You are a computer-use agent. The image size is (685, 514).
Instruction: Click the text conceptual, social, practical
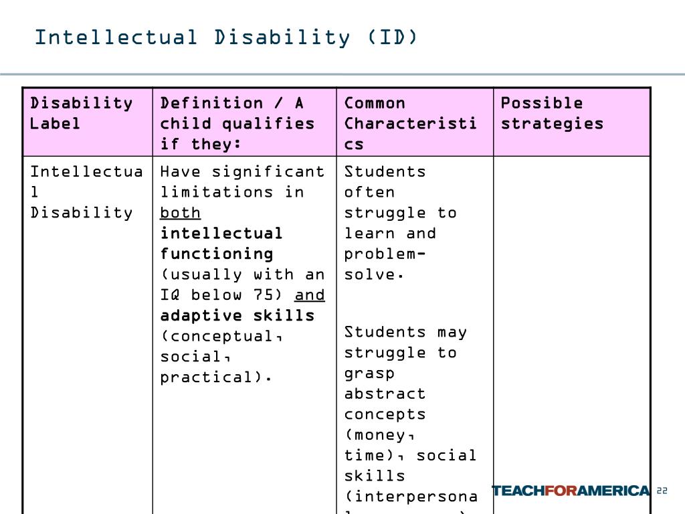pyautogui.click(x=221, y=357)
